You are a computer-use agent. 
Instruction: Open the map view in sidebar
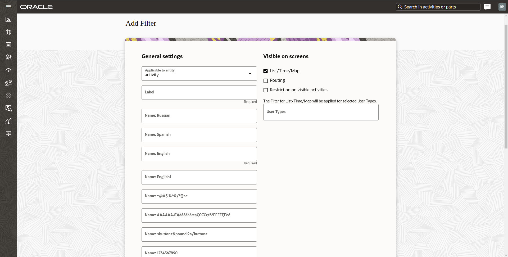point(8,32)
